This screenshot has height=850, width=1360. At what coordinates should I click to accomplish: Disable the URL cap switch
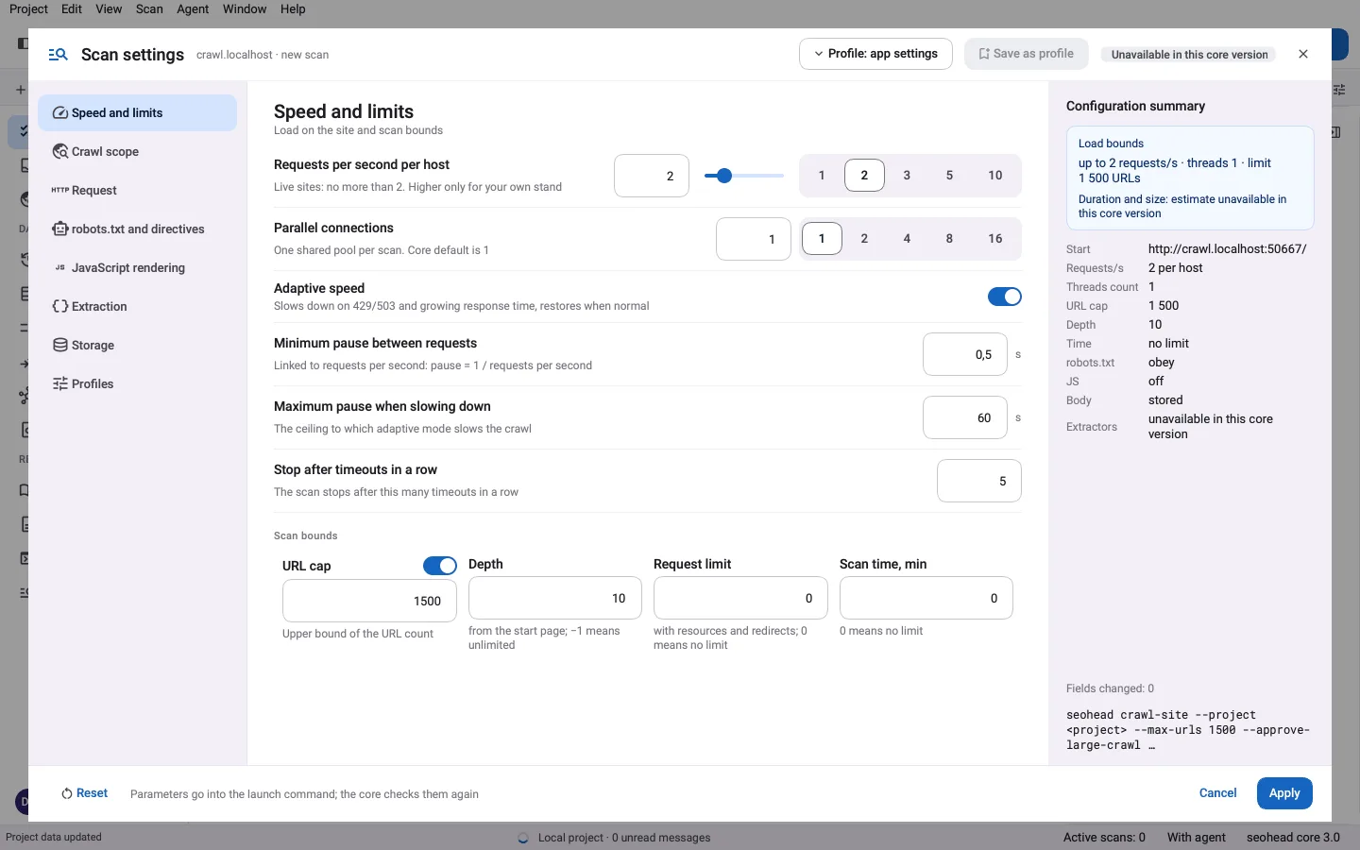tap(440, 566)
